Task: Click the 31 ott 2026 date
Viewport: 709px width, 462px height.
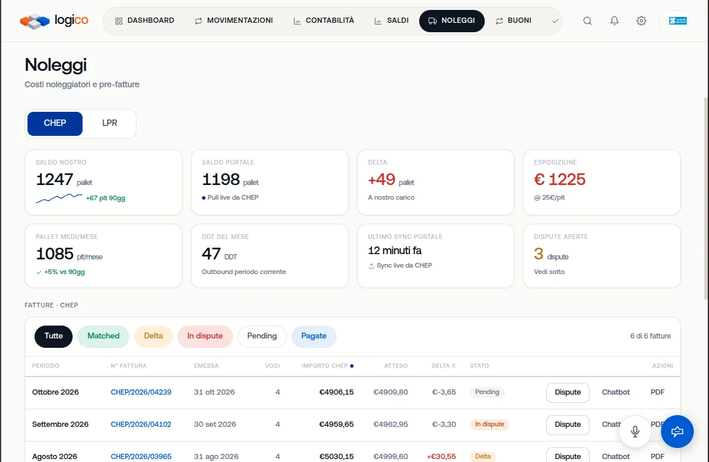Action: coord(214,392)
